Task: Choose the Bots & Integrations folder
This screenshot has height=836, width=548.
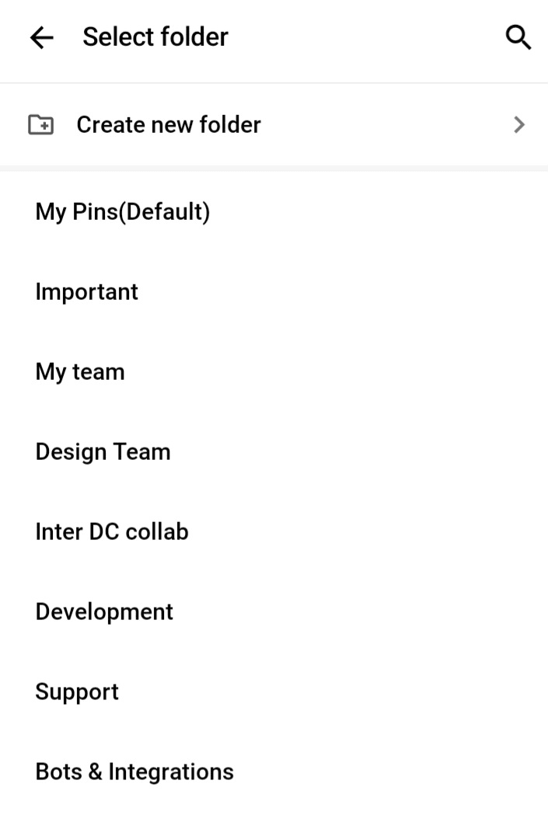Action: (x=274, y=772)
